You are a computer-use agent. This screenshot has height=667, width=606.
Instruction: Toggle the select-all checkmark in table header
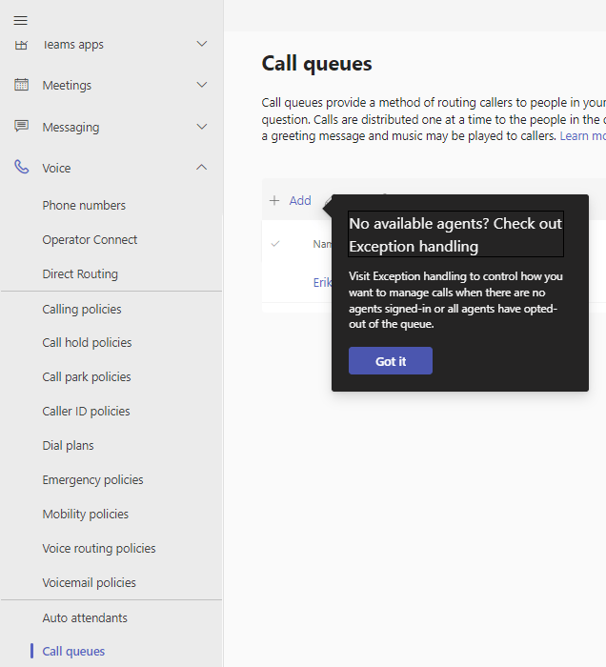pyautogui.click(x=275, y=244)
